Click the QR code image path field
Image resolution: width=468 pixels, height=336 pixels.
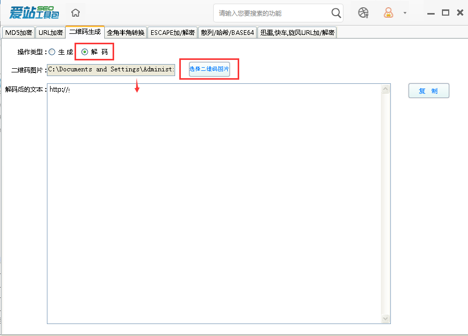[x=110, y=69]
